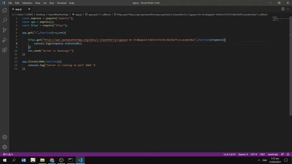The height and width of the screenshot is (164, 292).
Task: Click the editor vertical scrollbar
Action: point(291,65)
